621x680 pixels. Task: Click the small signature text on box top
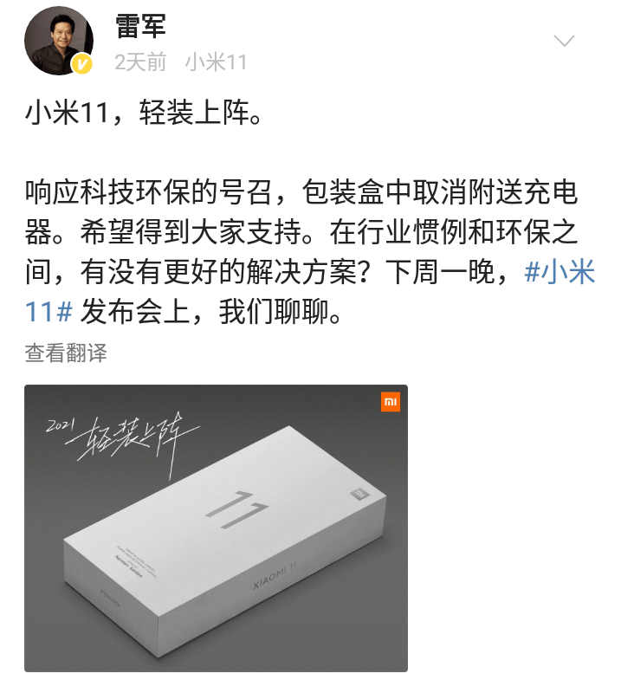coord(134,563)
